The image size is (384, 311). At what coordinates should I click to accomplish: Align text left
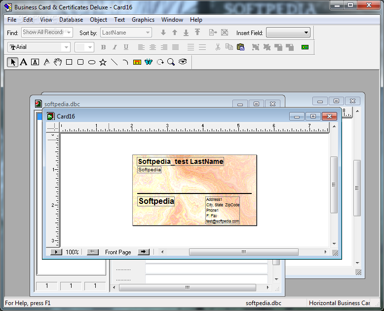tap(141, 47)
